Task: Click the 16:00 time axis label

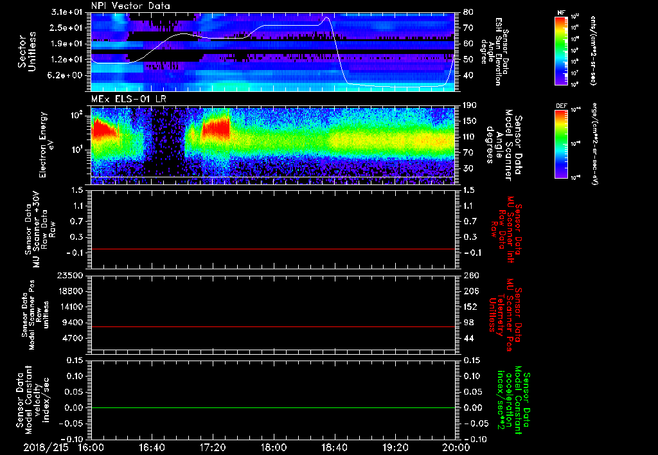Action: (91, 447)
